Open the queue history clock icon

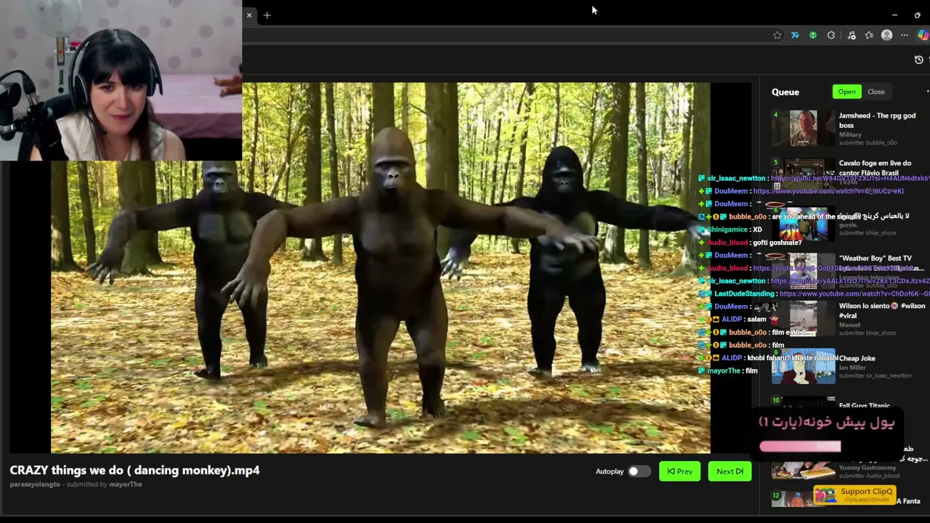tap(919, 60)
